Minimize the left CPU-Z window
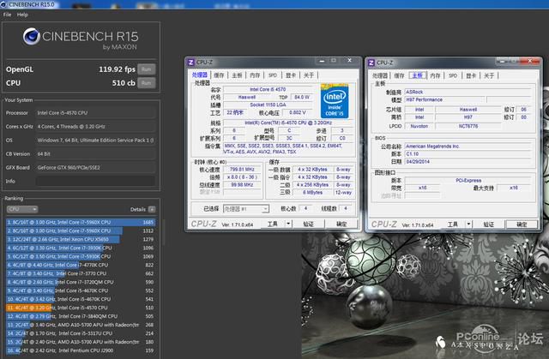This screenshot has height=359, width=549. [x=322, y=61]
